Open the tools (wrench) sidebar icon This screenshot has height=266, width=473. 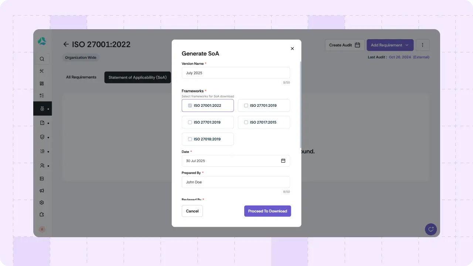point(42,71)
